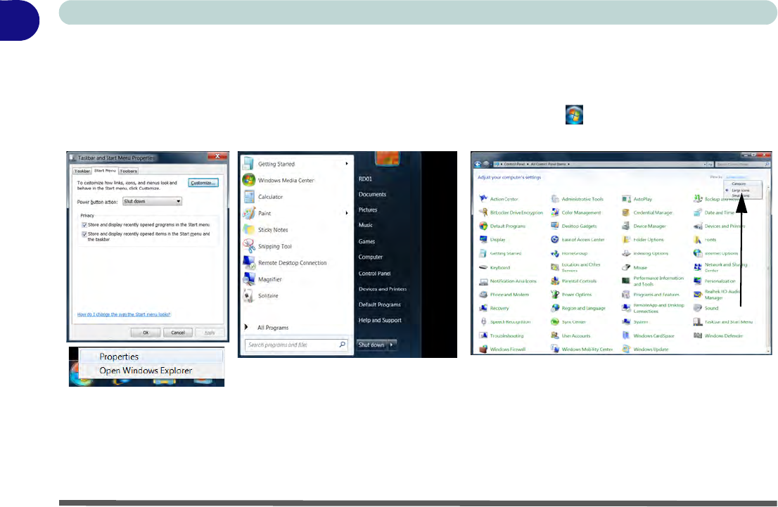The height and width of the screenshot is (507, 778).
Task: Open Notification Area Icons icon
Action: coord(483,281)
